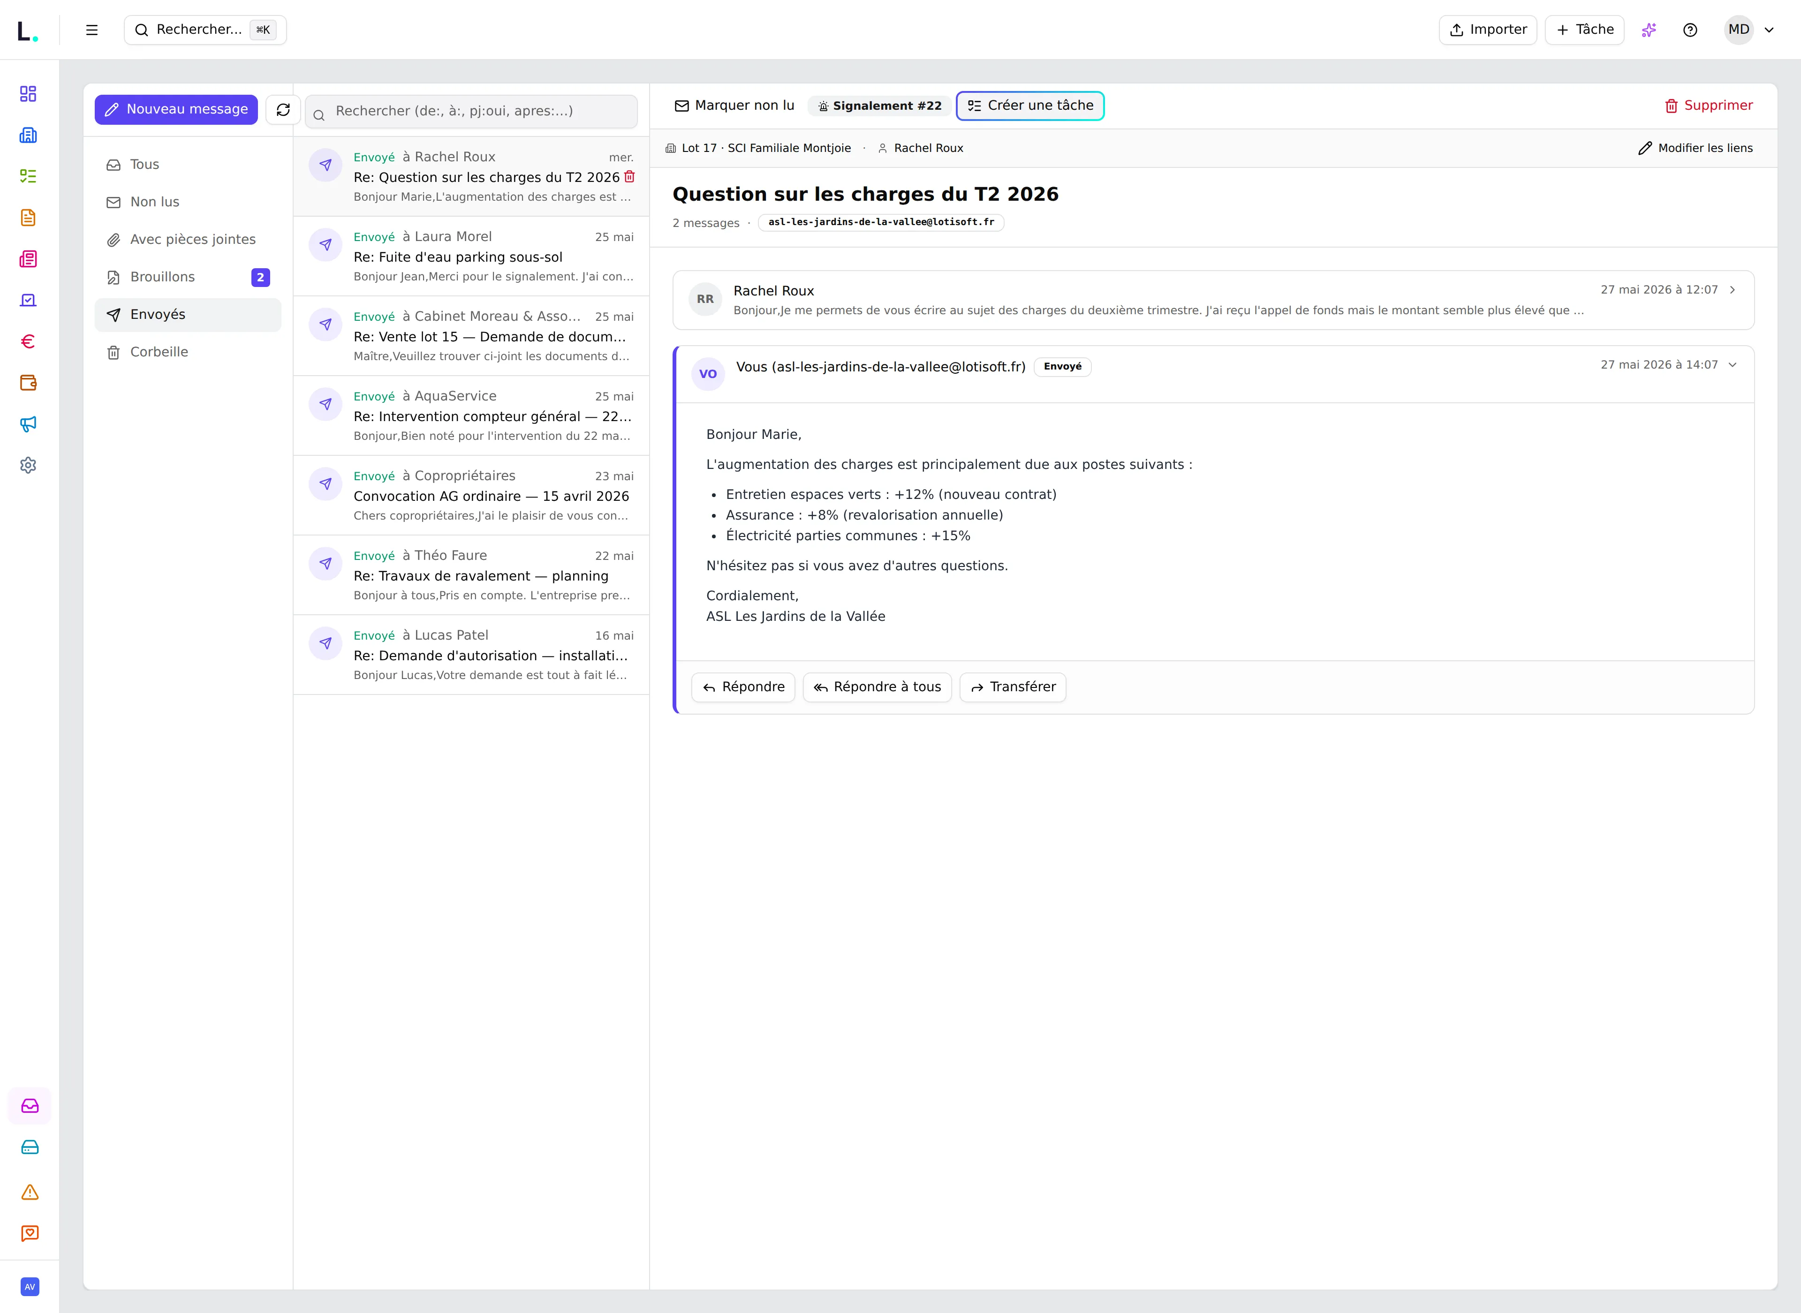Click the VO avatar in sent message

coord(708,374)
